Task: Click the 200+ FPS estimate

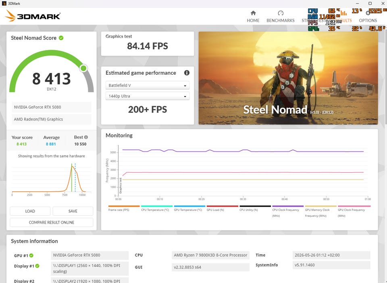Action: (148, 109)
